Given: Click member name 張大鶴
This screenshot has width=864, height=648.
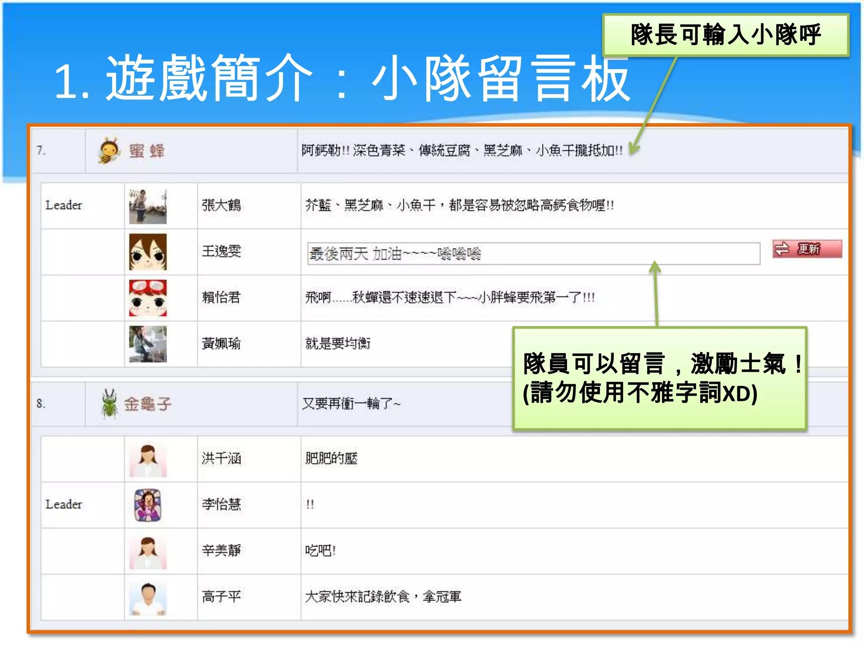Looking at the screenshot, I should (221, 205).
